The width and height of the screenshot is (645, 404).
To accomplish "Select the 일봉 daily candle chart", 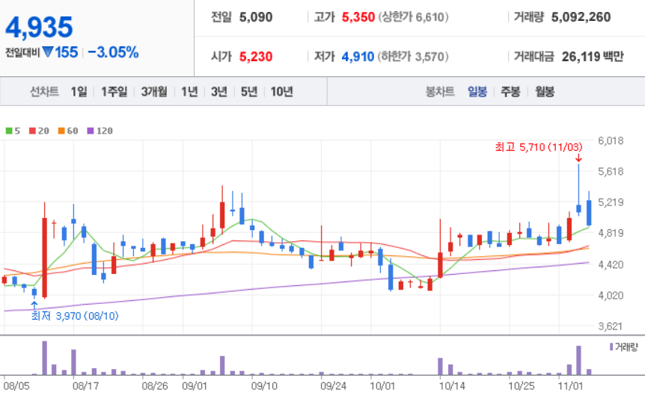I will click(x=477, y=91).
